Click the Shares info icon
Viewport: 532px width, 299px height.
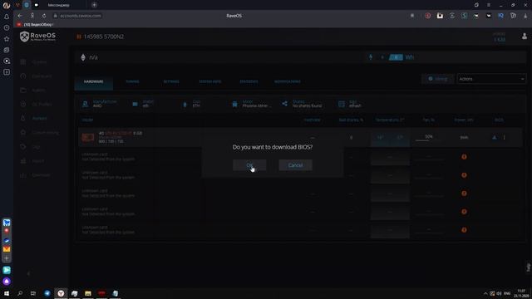tap(284, 104)
